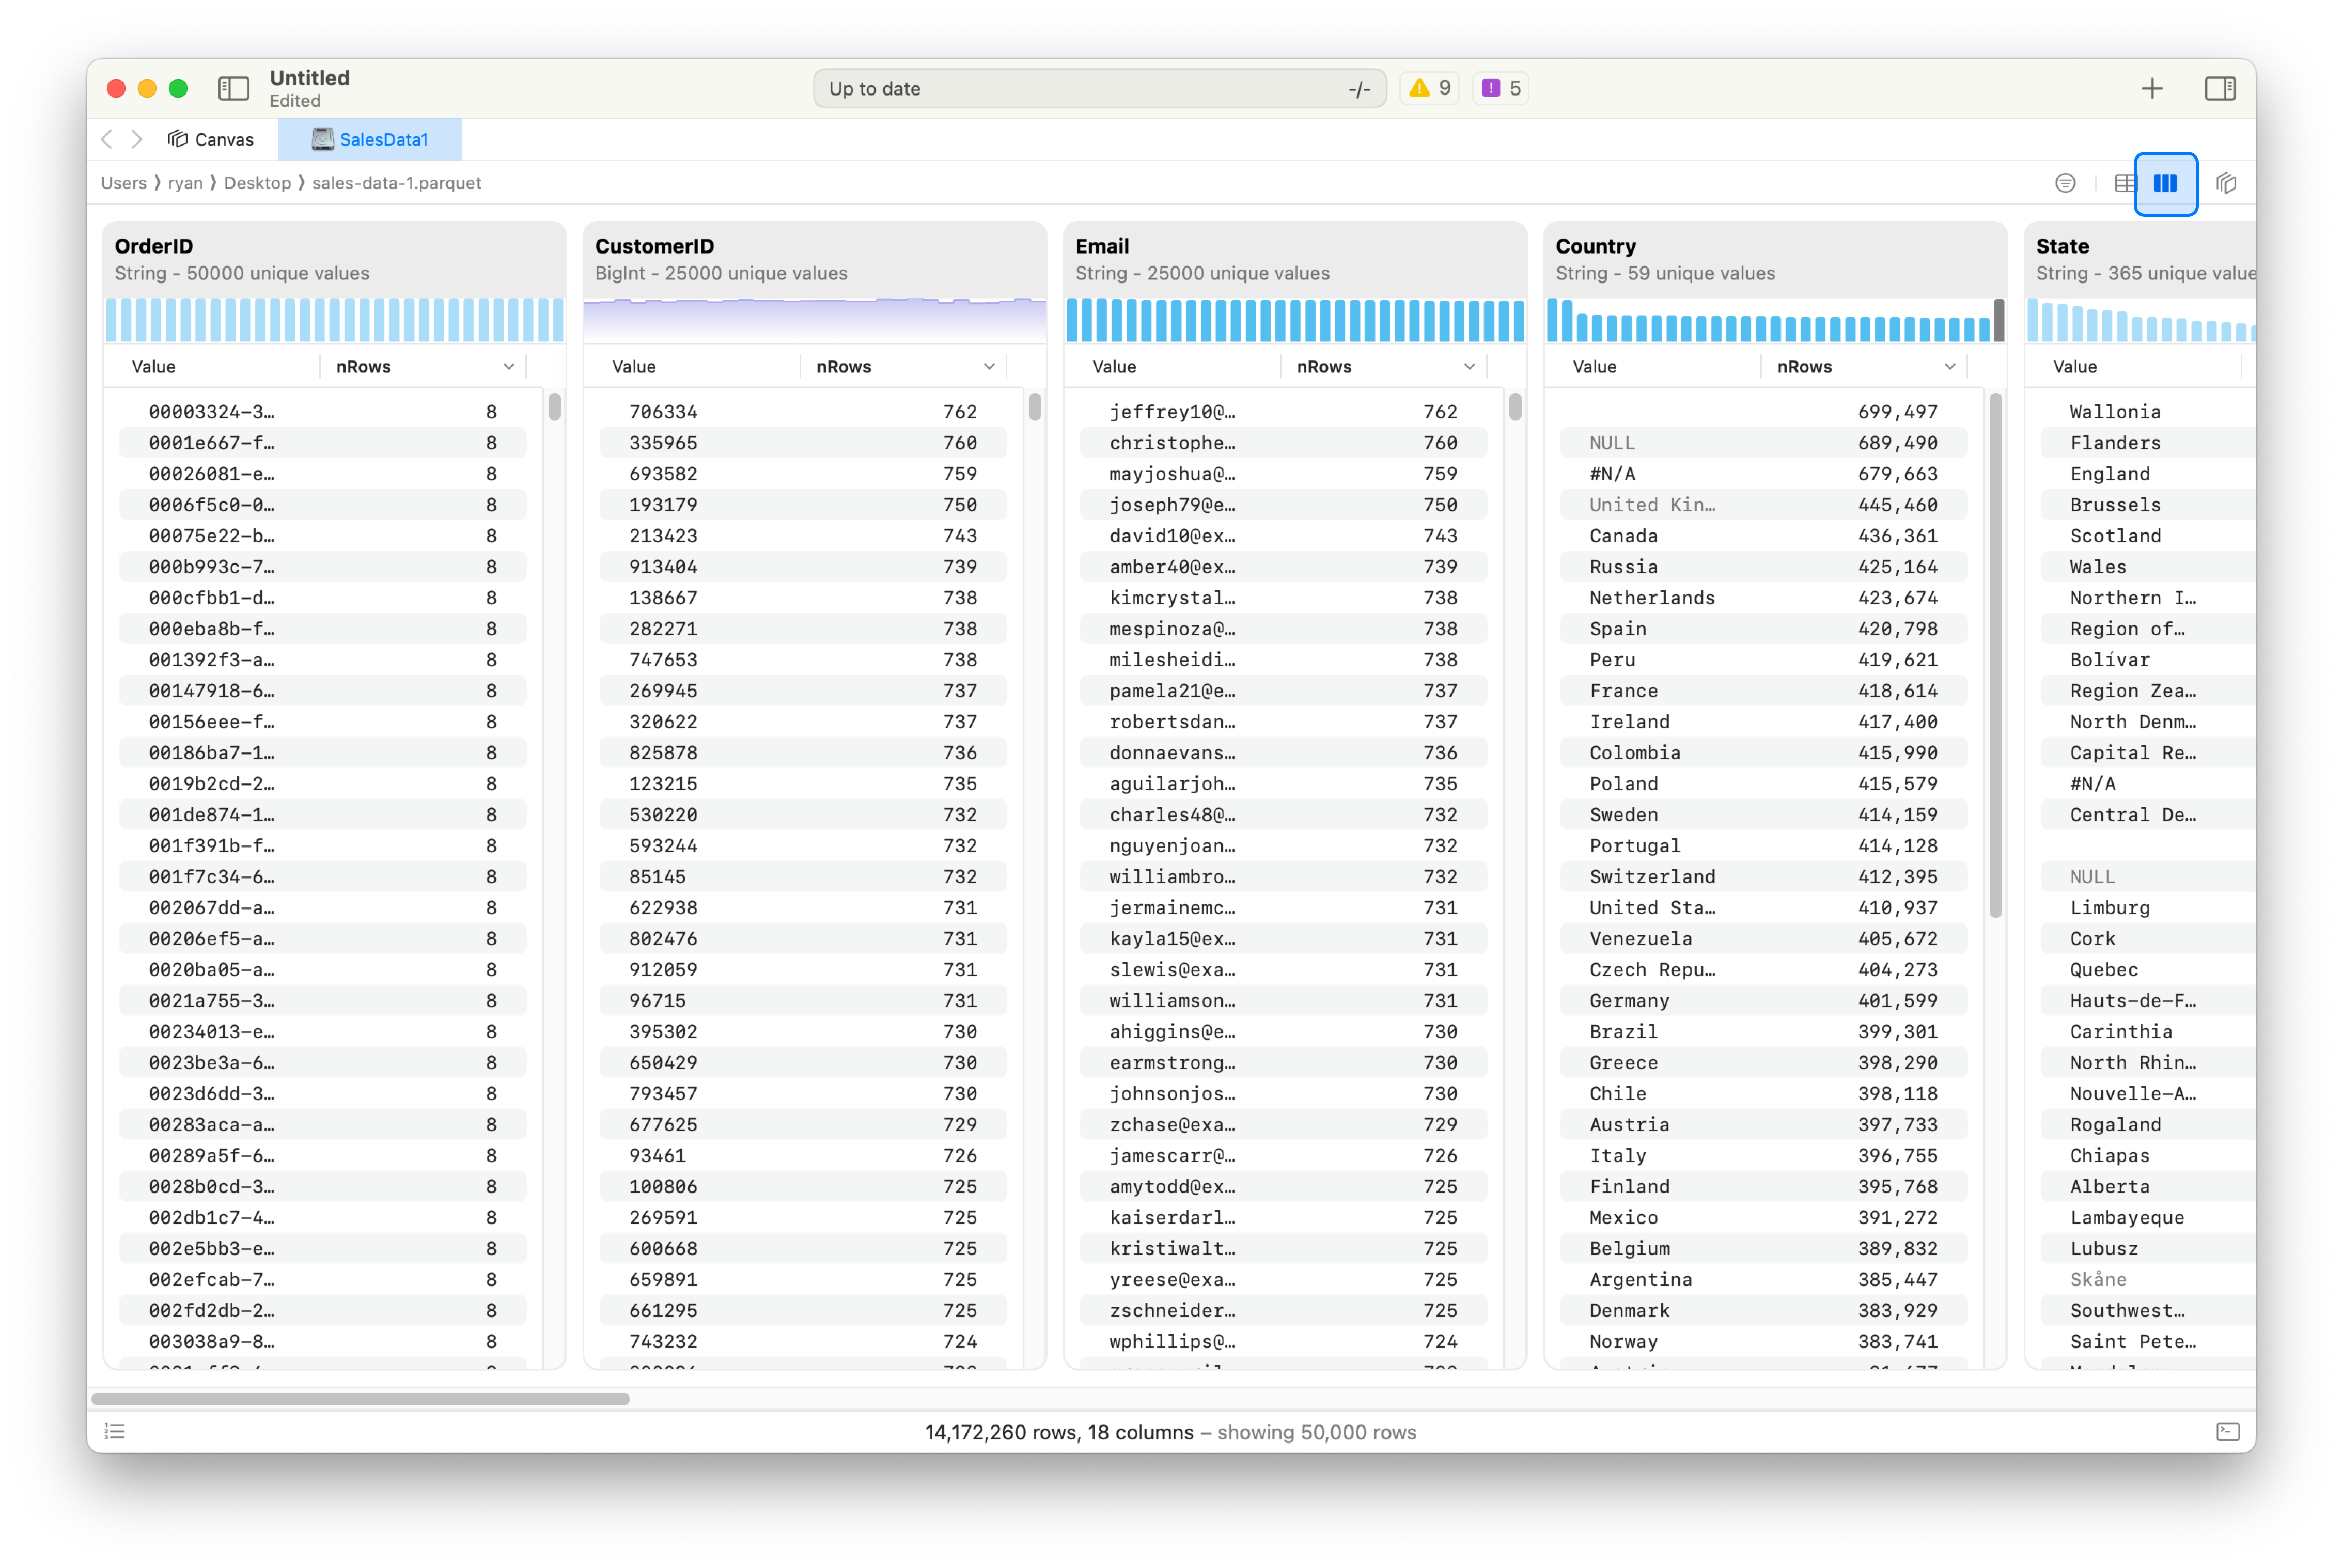Select the jeffrey10@… email row

1283,412
